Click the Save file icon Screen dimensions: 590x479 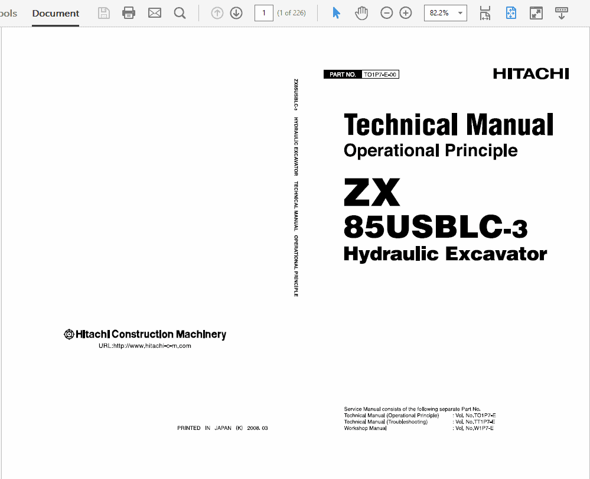(104, 13)
